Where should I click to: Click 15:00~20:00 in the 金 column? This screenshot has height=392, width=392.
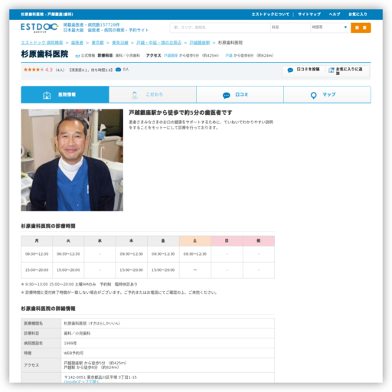click(163, 270)
